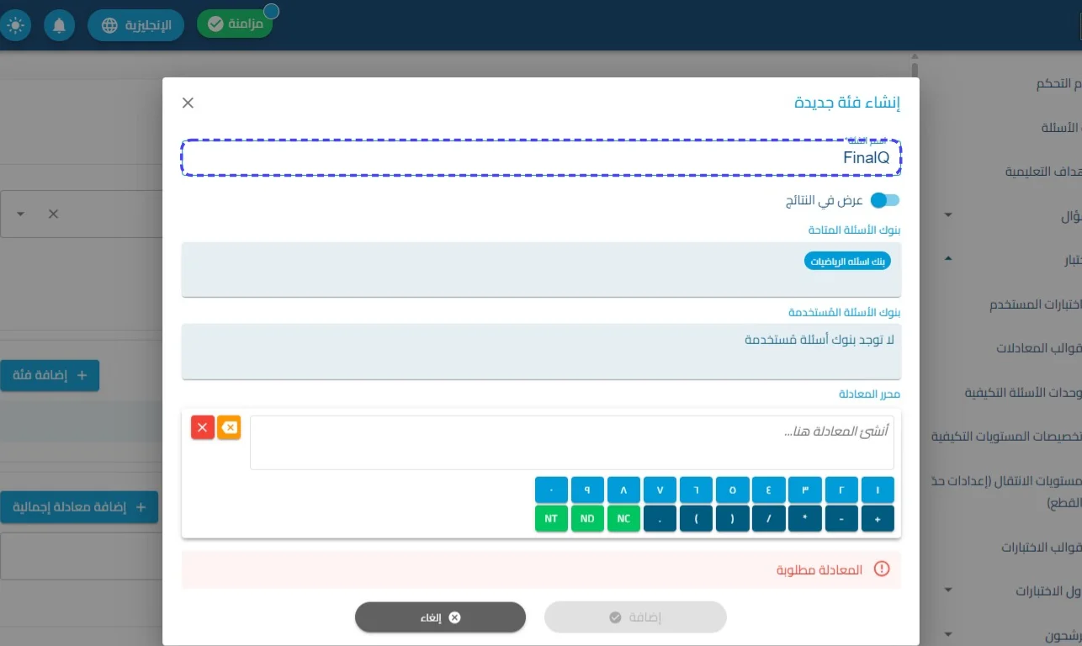Tap the digit ٥ five key
This screenshot has height=646, width=1082.
[732, 490]
